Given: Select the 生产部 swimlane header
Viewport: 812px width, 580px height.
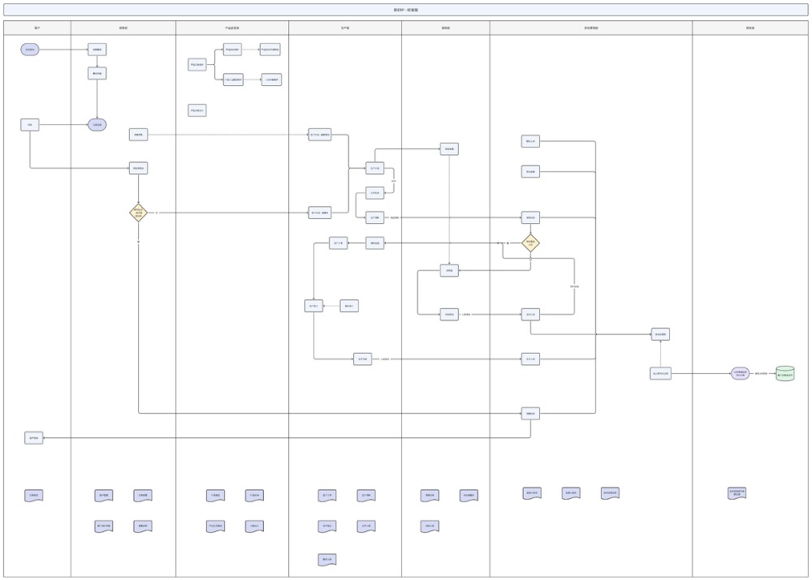Looking at the screenshot, I should (x=345, y=28).
